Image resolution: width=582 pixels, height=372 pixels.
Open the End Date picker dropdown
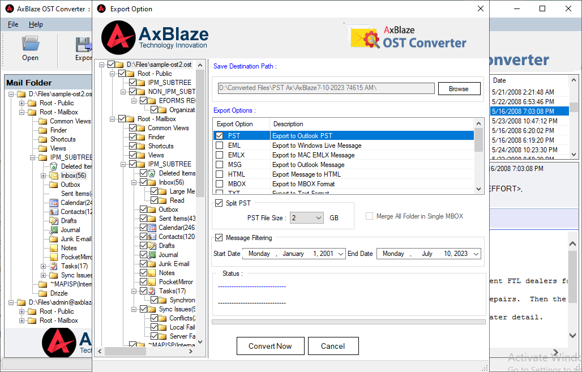(x=476, y=254)
